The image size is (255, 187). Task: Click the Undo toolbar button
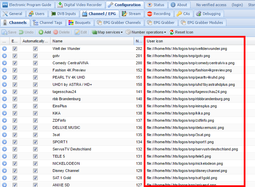point(26,32)
